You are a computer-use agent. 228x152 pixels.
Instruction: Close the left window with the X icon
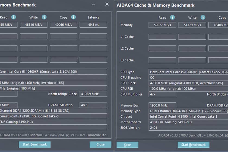click(107, 4)
